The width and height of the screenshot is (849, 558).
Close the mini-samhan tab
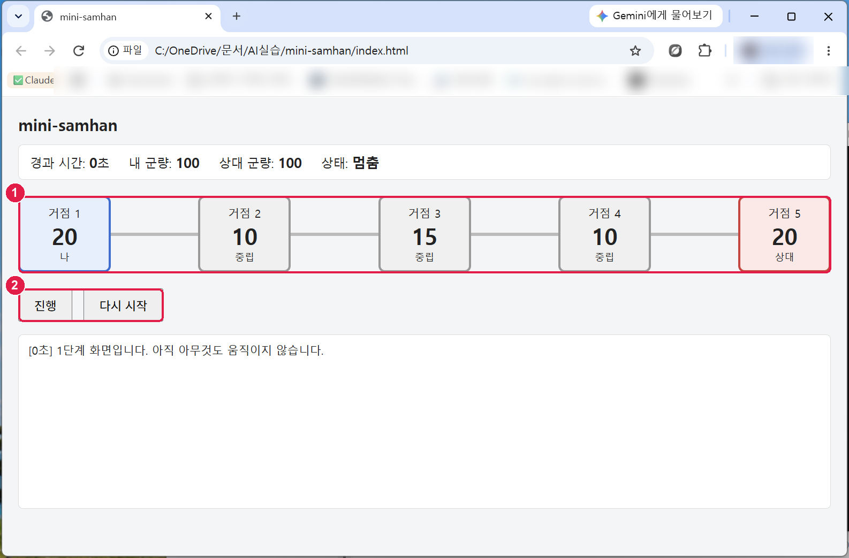tap(208, 16)
